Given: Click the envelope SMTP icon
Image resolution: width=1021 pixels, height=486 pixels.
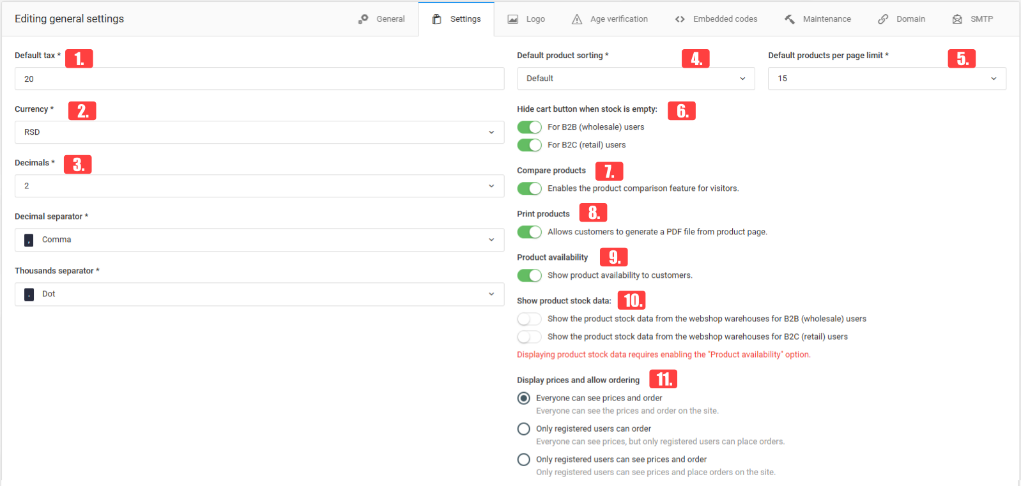Looking at the screenshot, I should tap(957, 19).
